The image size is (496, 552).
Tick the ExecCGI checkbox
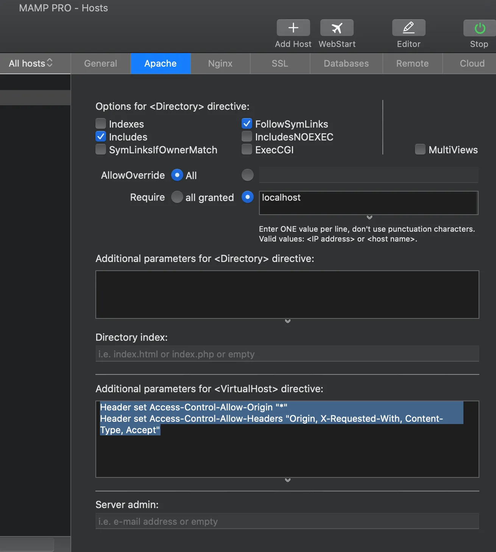click(x=247, y=150)
